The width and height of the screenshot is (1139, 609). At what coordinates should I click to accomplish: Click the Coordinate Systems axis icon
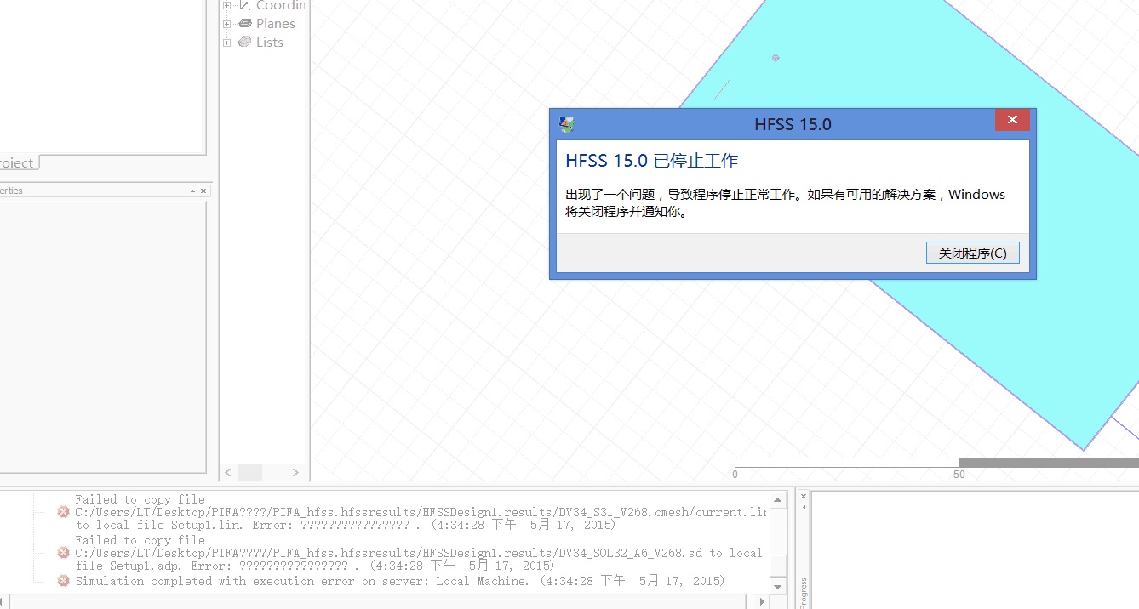(245, 5)
